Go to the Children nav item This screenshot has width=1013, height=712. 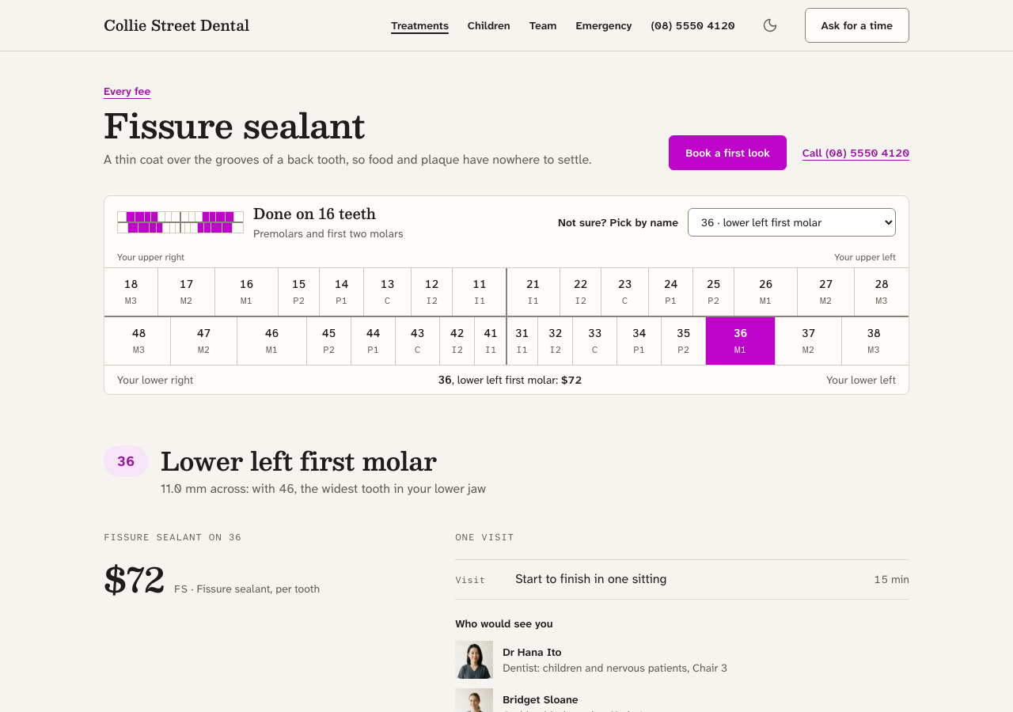(488, 25)
